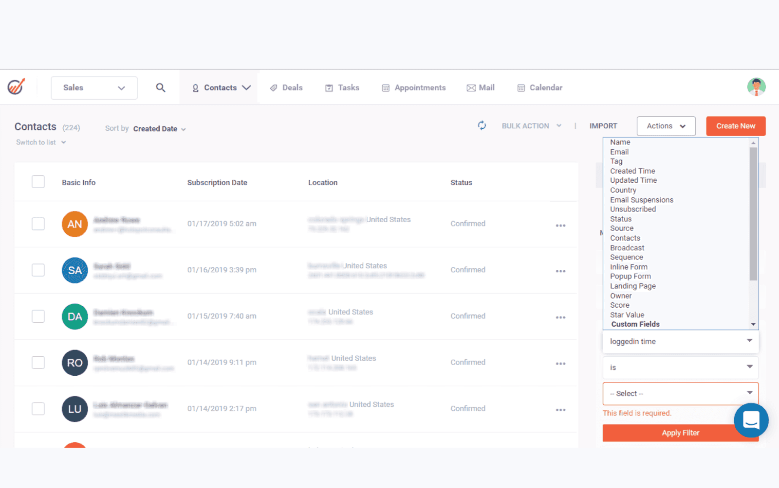This screenshot has width=779, height=488.
Task: Open the '-- Select --' value dropdown
Action: click(680, 393)
